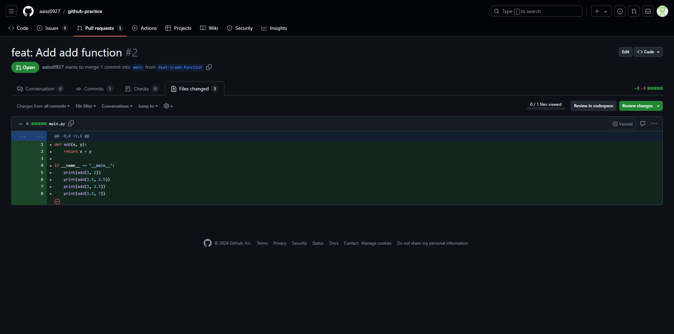Open the main.py file options menu
Screen dimensions: 674x334
(x=654, y=124)
